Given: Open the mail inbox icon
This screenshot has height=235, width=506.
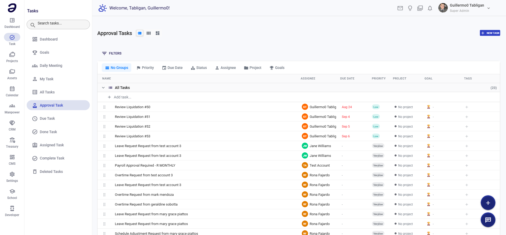Looking at the screenshot, I should pos(400,8).
